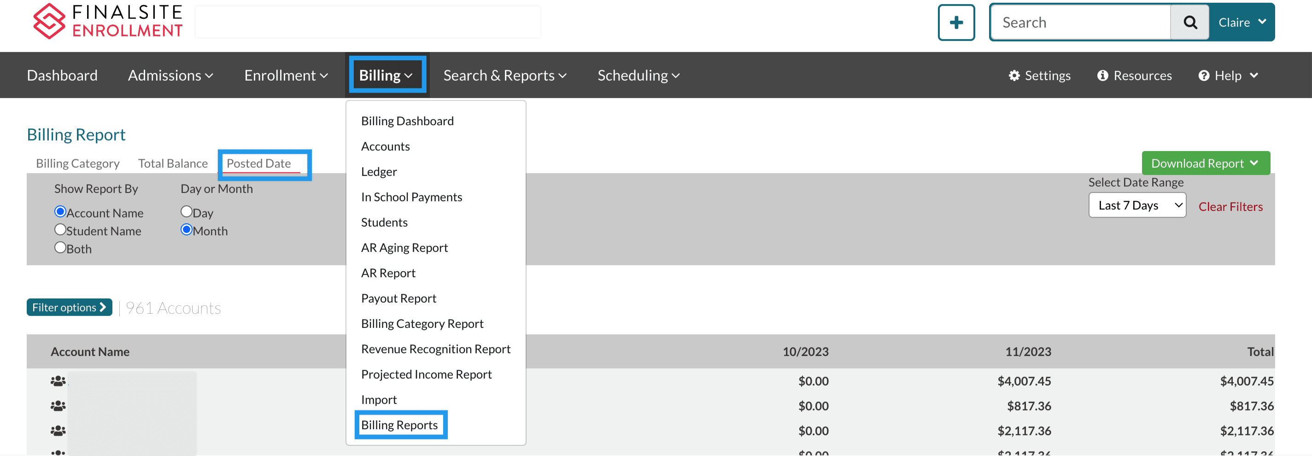Image resolution: width=1312 pixels, height=456 pixels.
Task: Open Resources via the info icon
Action: 1102,76
